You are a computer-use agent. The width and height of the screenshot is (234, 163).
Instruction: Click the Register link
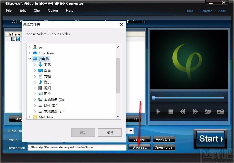(206, 11)
